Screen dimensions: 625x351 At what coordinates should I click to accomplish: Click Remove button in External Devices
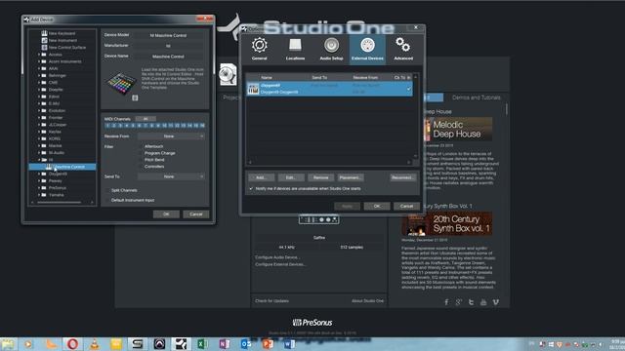[320, 177]
